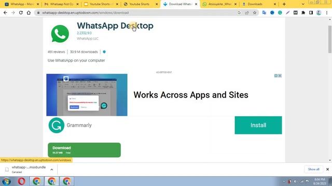
Task: Click the blue verified shield icon
Action: (104, 52)
